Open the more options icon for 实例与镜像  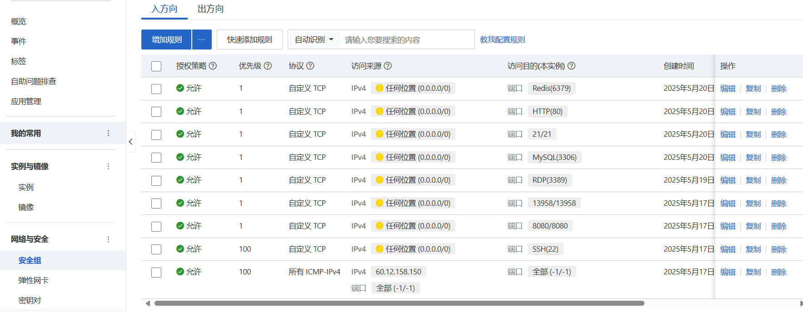pyautogui.click(x=108, y=166)
